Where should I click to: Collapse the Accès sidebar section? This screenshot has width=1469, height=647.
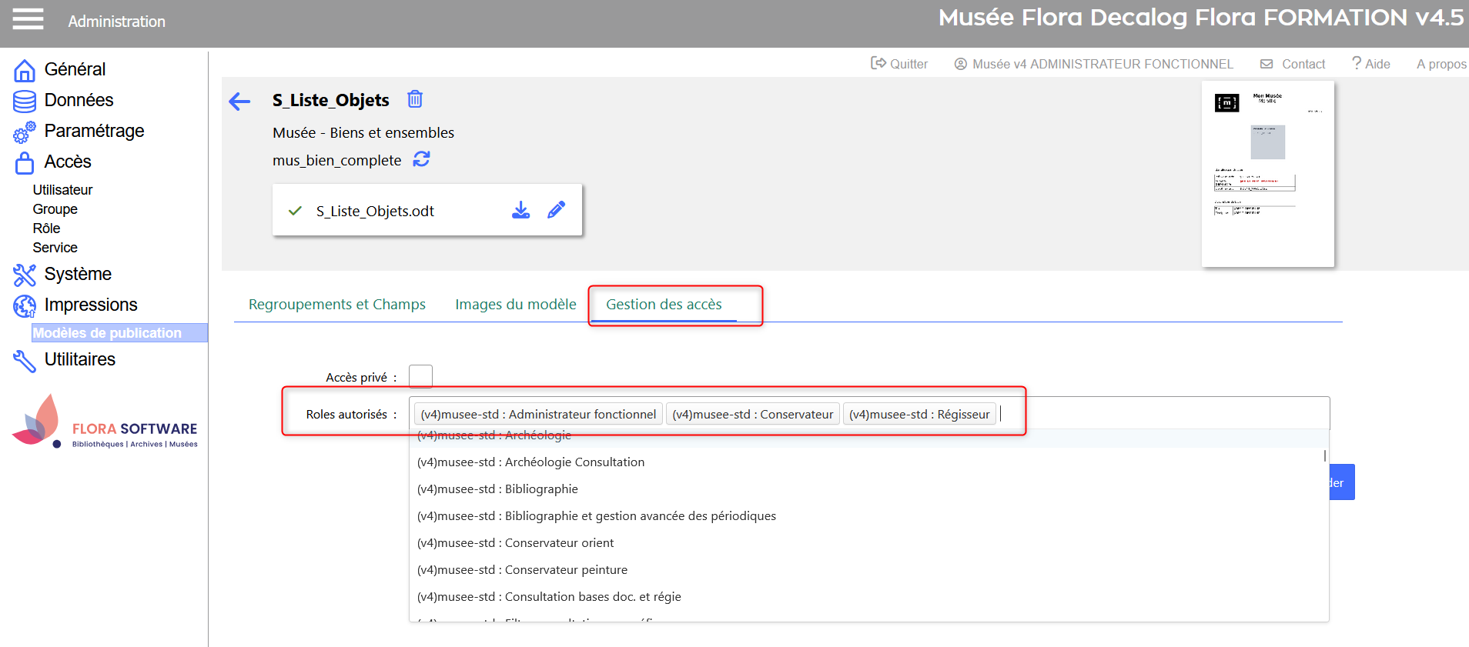point(68,162)
